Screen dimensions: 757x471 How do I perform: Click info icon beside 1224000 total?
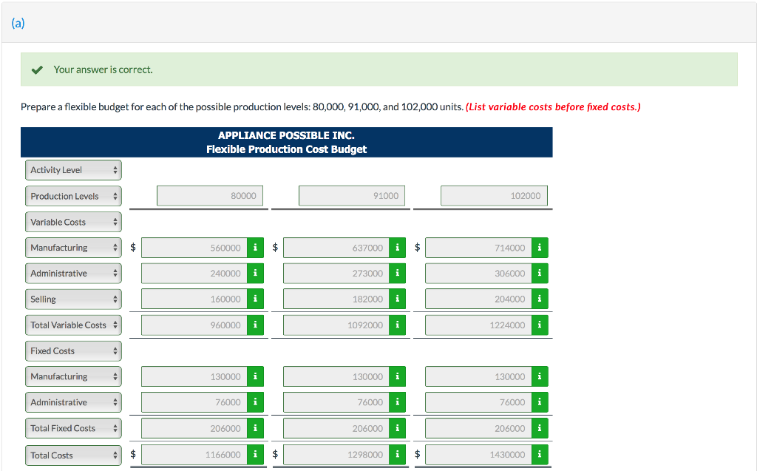coord(539,325)
